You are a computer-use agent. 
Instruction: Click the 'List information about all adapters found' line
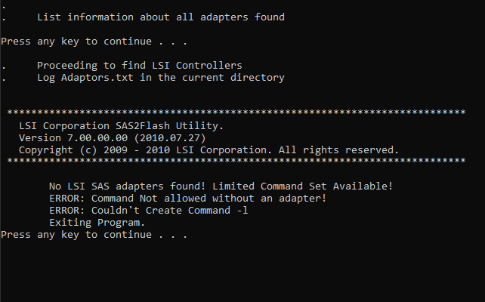(x=161, y=17)
